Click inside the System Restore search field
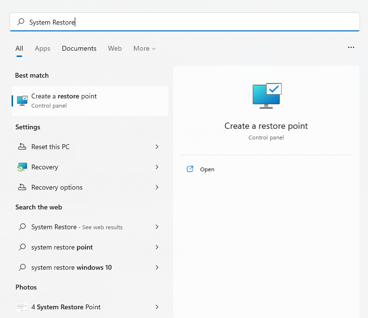The image size is (368, 318). click(x=193, y=22)
